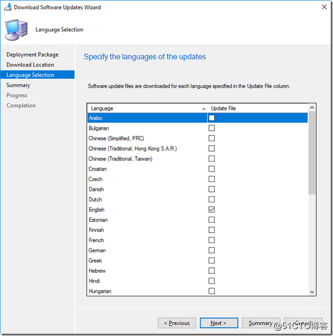Viewport: 333px width, 336px height.
Task: Go to the Download Location step
Action: tap(30, 65)
